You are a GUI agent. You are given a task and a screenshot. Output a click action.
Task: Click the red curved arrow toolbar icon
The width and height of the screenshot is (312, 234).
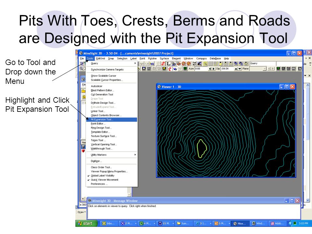coord(170,69)
